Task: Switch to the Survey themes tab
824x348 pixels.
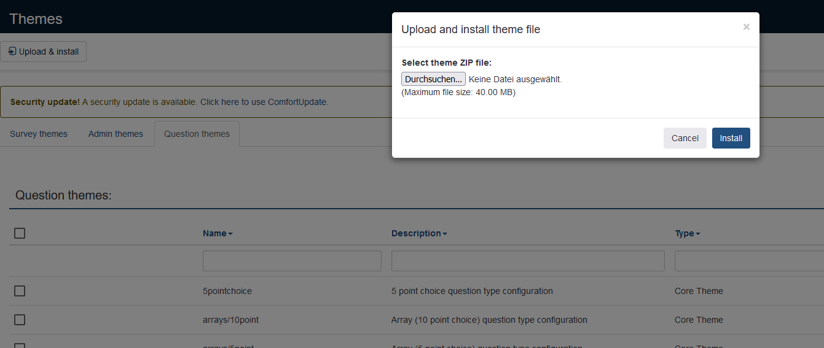Action: pyautogui.click(x=39, y=134)
